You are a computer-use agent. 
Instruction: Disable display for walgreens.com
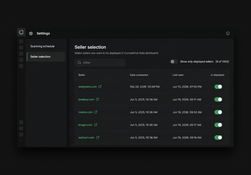pyautogui.click(x=218, y=86)
